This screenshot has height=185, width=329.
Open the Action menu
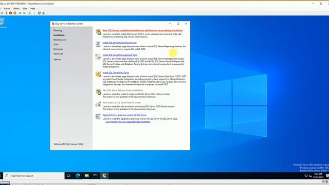pos(7,9)
